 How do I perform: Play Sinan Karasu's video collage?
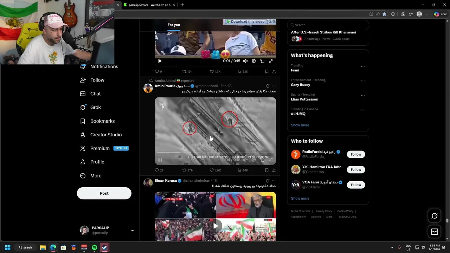[215, 226]
